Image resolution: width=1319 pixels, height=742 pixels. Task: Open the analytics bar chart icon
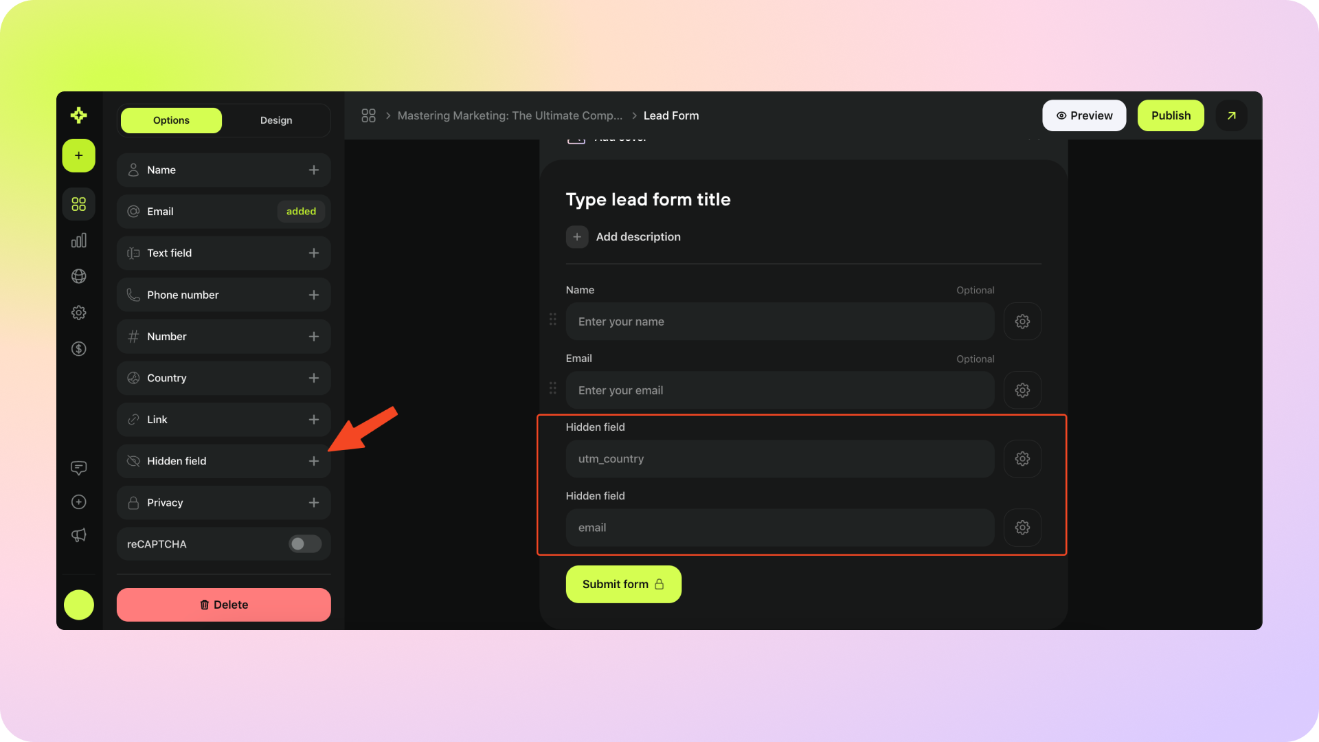coord(78,240)
